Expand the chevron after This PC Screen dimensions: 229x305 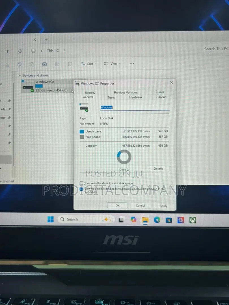[x=64, y=50]
